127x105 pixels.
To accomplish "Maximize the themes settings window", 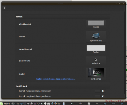I will 120,3.
